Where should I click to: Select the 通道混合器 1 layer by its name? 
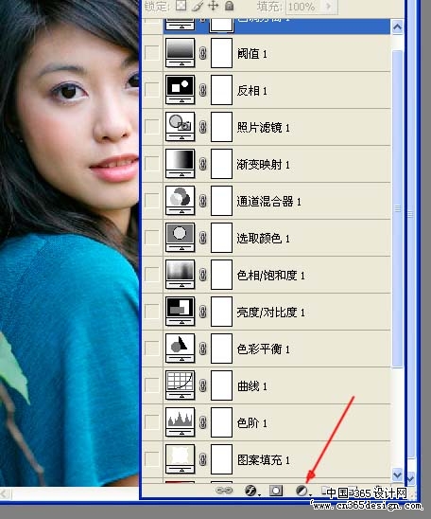coord(268,201)
